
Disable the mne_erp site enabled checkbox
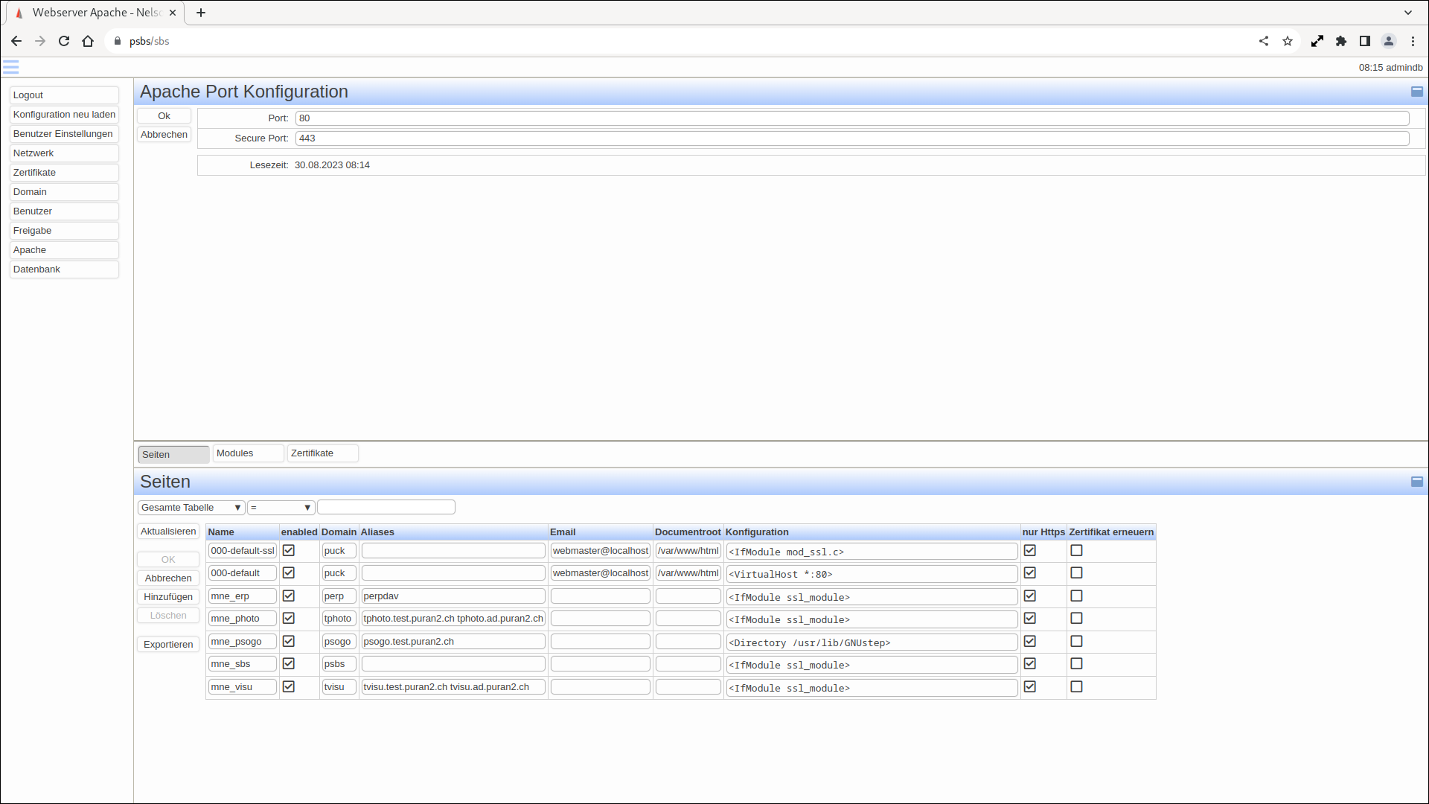289,596
